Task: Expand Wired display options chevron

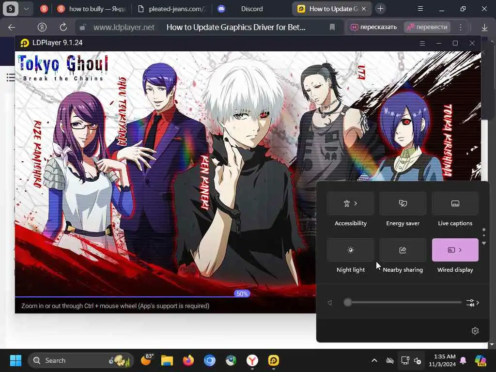Action: tap(460, 250)
